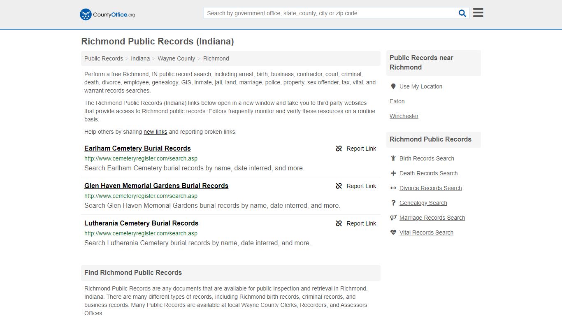Open the 'new links' hyperlink
Image resolution: width=562 pixels, height=316 pixels.
(x=155, y=132)
